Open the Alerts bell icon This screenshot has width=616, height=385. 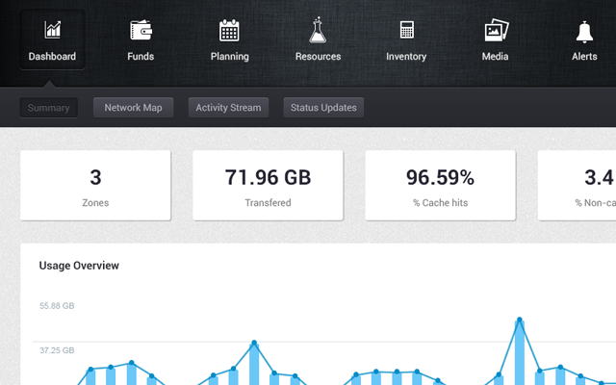[584, 30]
